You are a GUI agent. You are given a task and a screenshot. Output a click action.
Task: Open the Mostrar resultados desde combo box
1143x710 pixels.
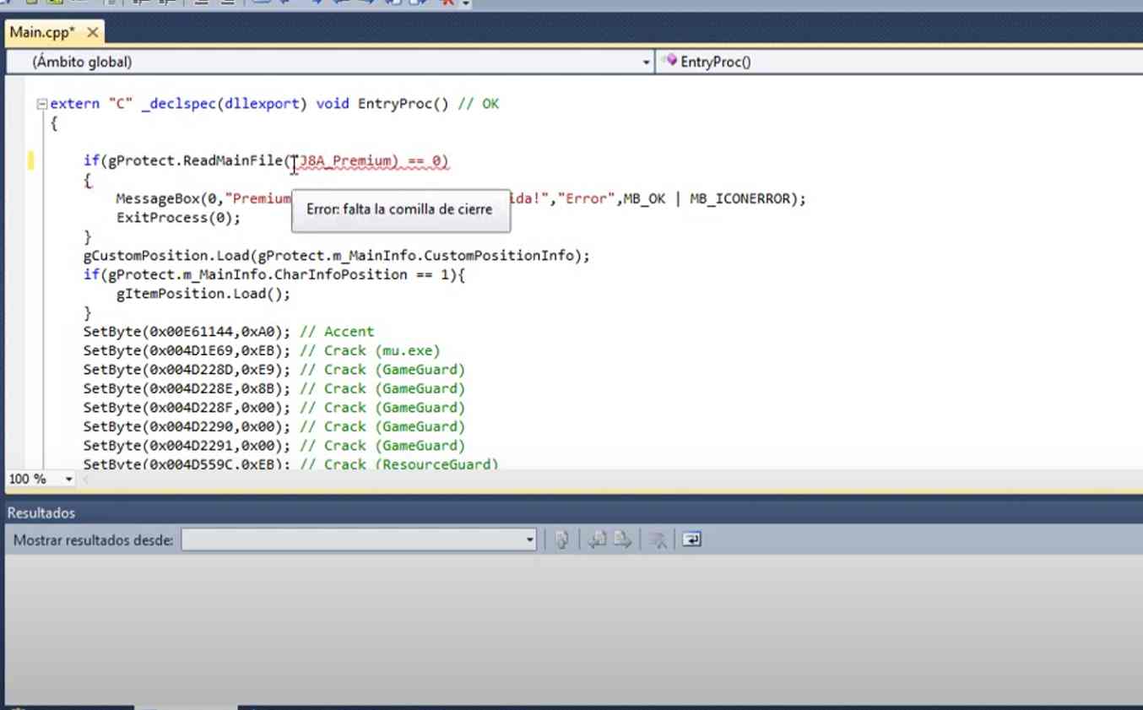359,539
